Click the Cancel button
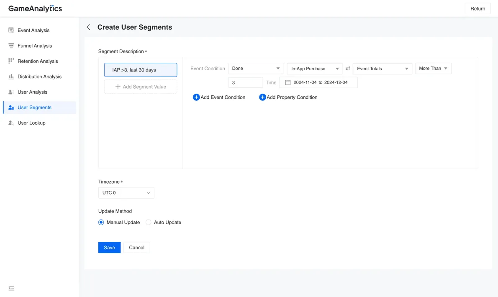Screen dimensions: 498x297 tap(136, 248)
